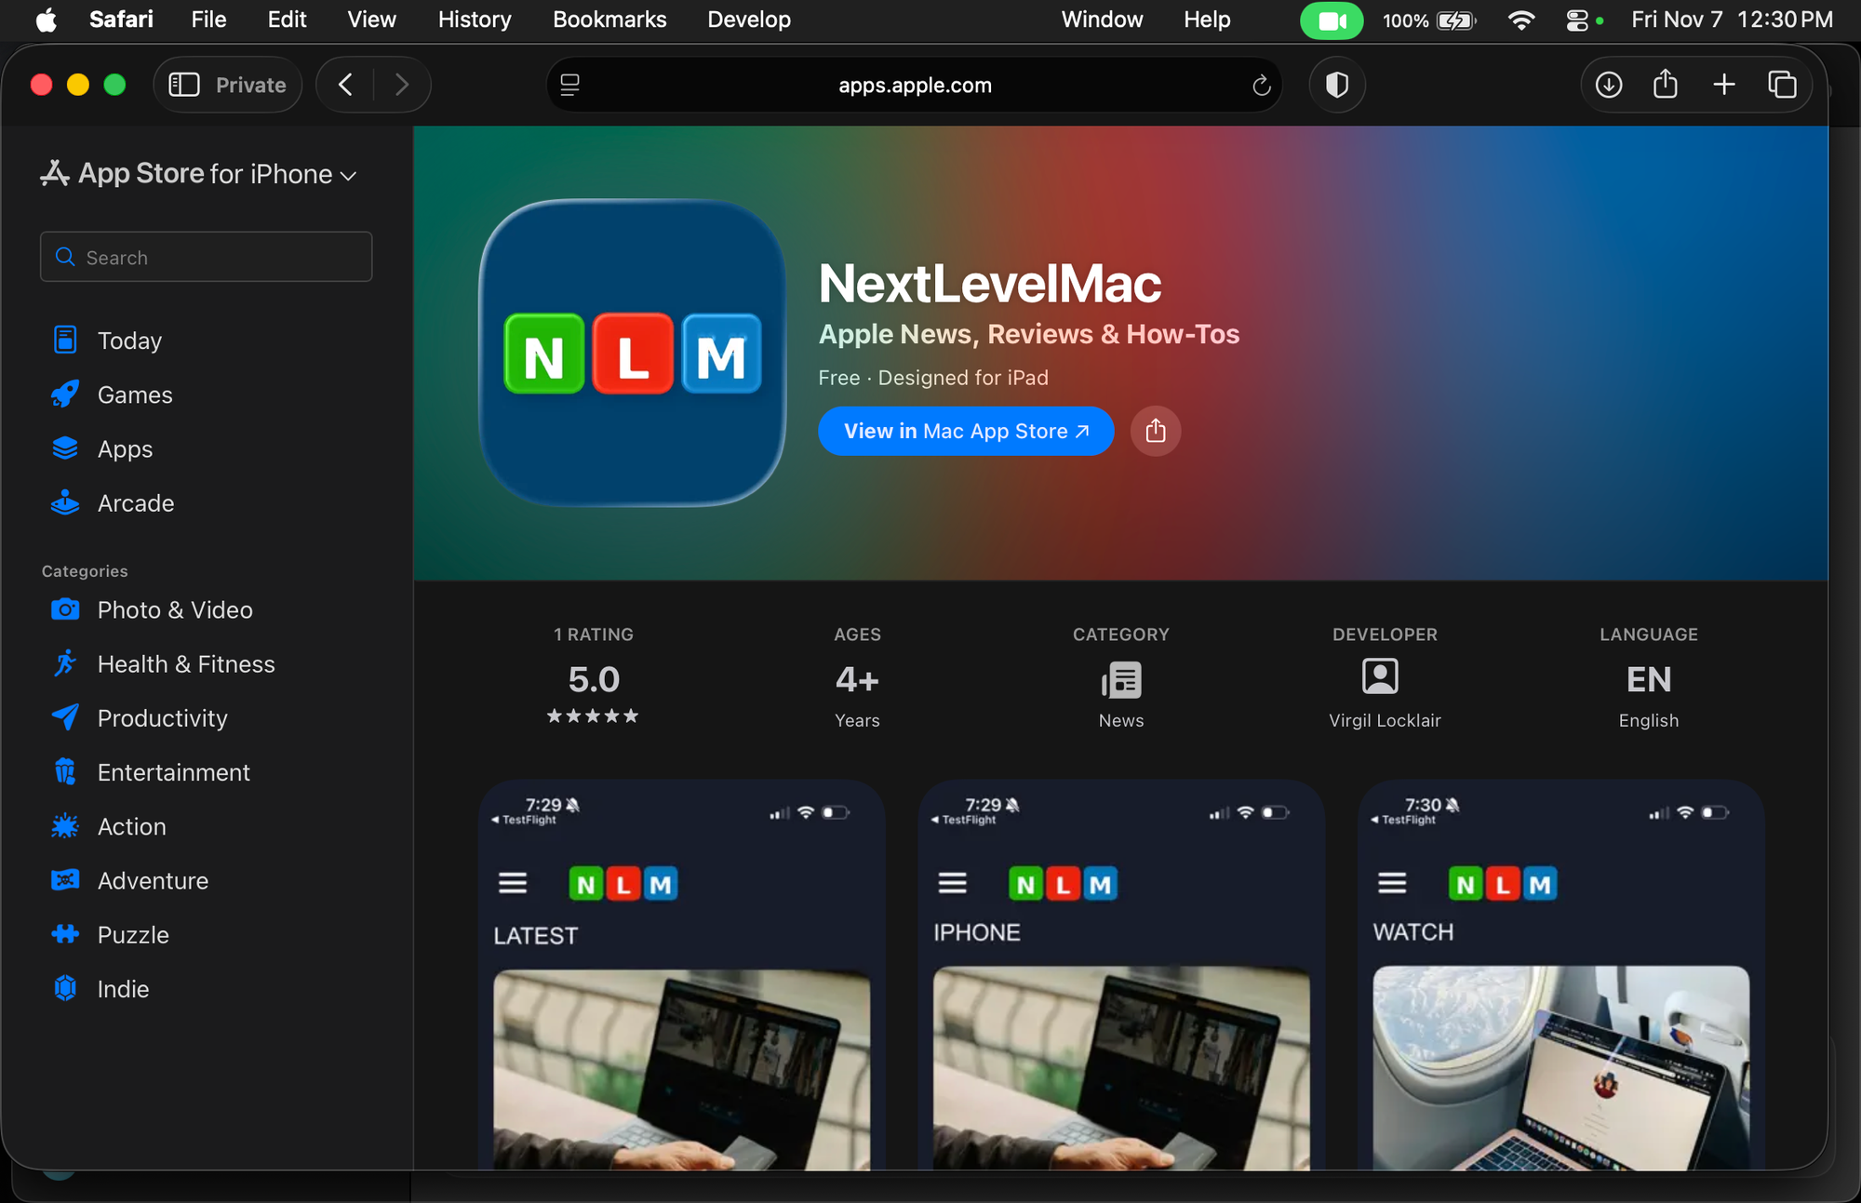Toggle the Safari sidebar button
The width and height of the screenshot is (1861, 1203).
pyautogui.click(x=184, y=85)
